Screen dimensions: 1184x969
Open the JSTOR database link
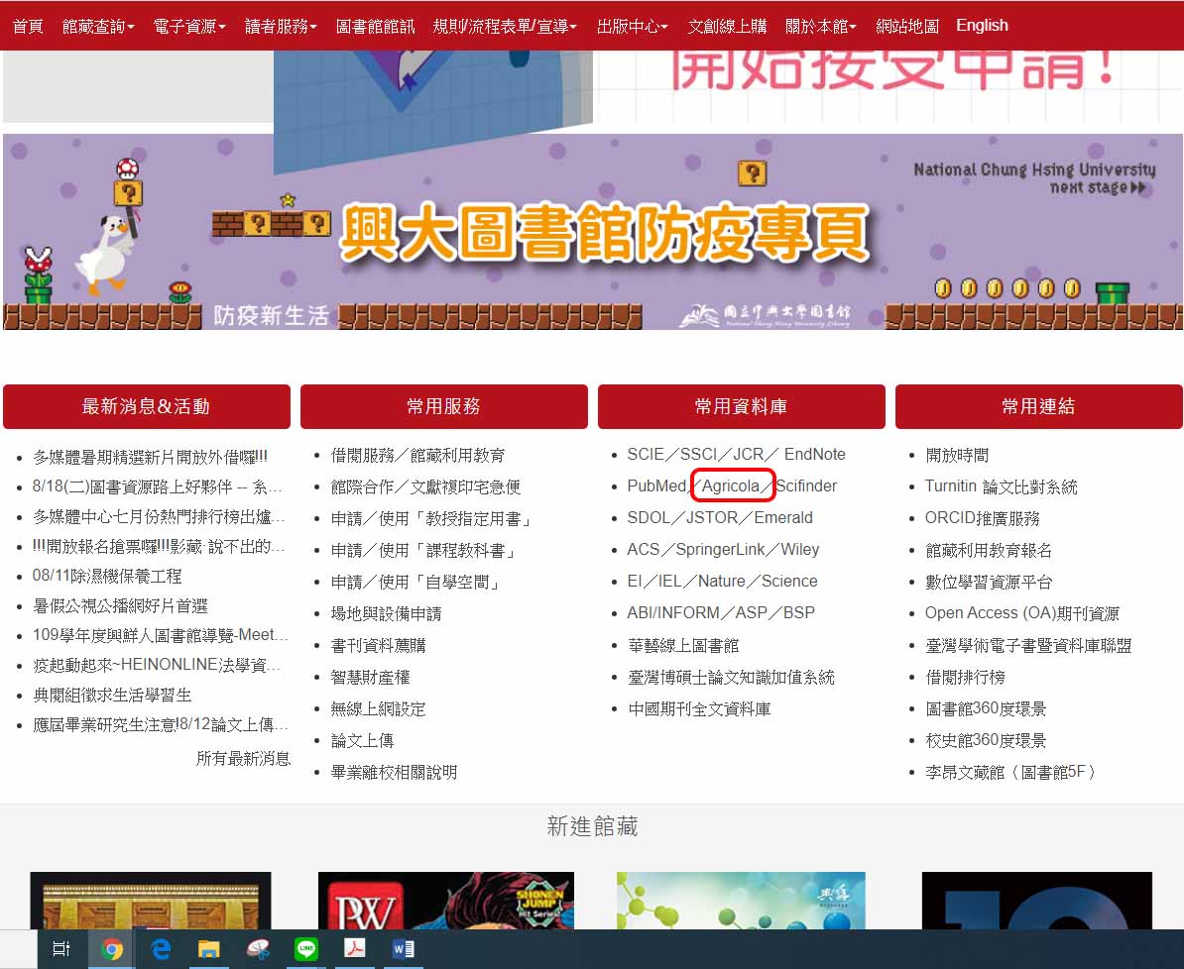pos(712,518)
